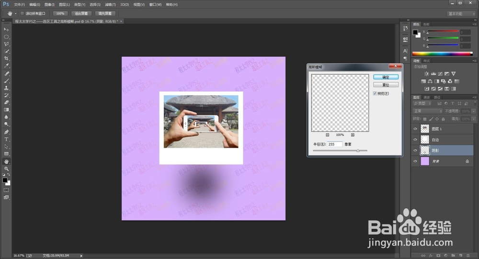
Task: Select the Polygonal Lasso tool
Action: [6, 44]
